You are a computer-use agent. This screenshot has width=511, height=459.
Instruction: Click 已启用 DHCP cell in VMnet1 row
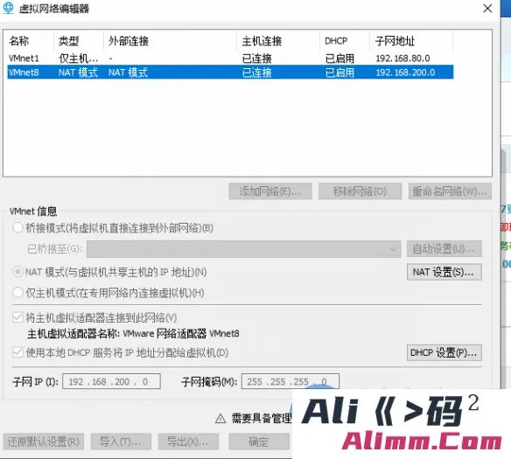[x=339, y=59]
